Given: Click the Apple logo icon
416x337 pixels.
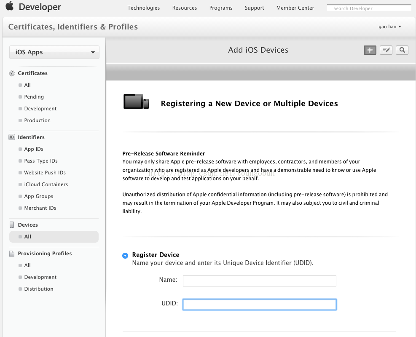Looking at the screenshot, I should 10,6.
